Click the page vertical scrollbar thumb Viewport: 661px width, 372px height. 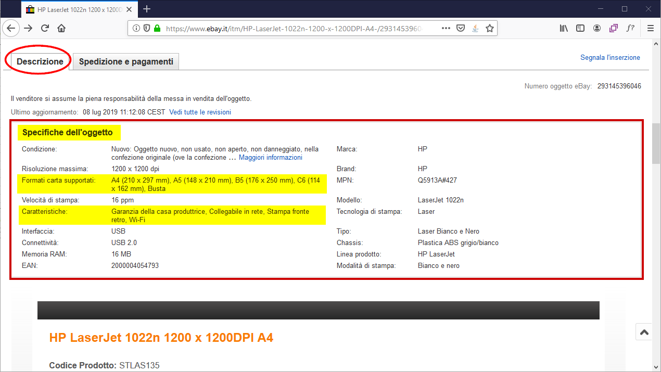tap(656, 144)
